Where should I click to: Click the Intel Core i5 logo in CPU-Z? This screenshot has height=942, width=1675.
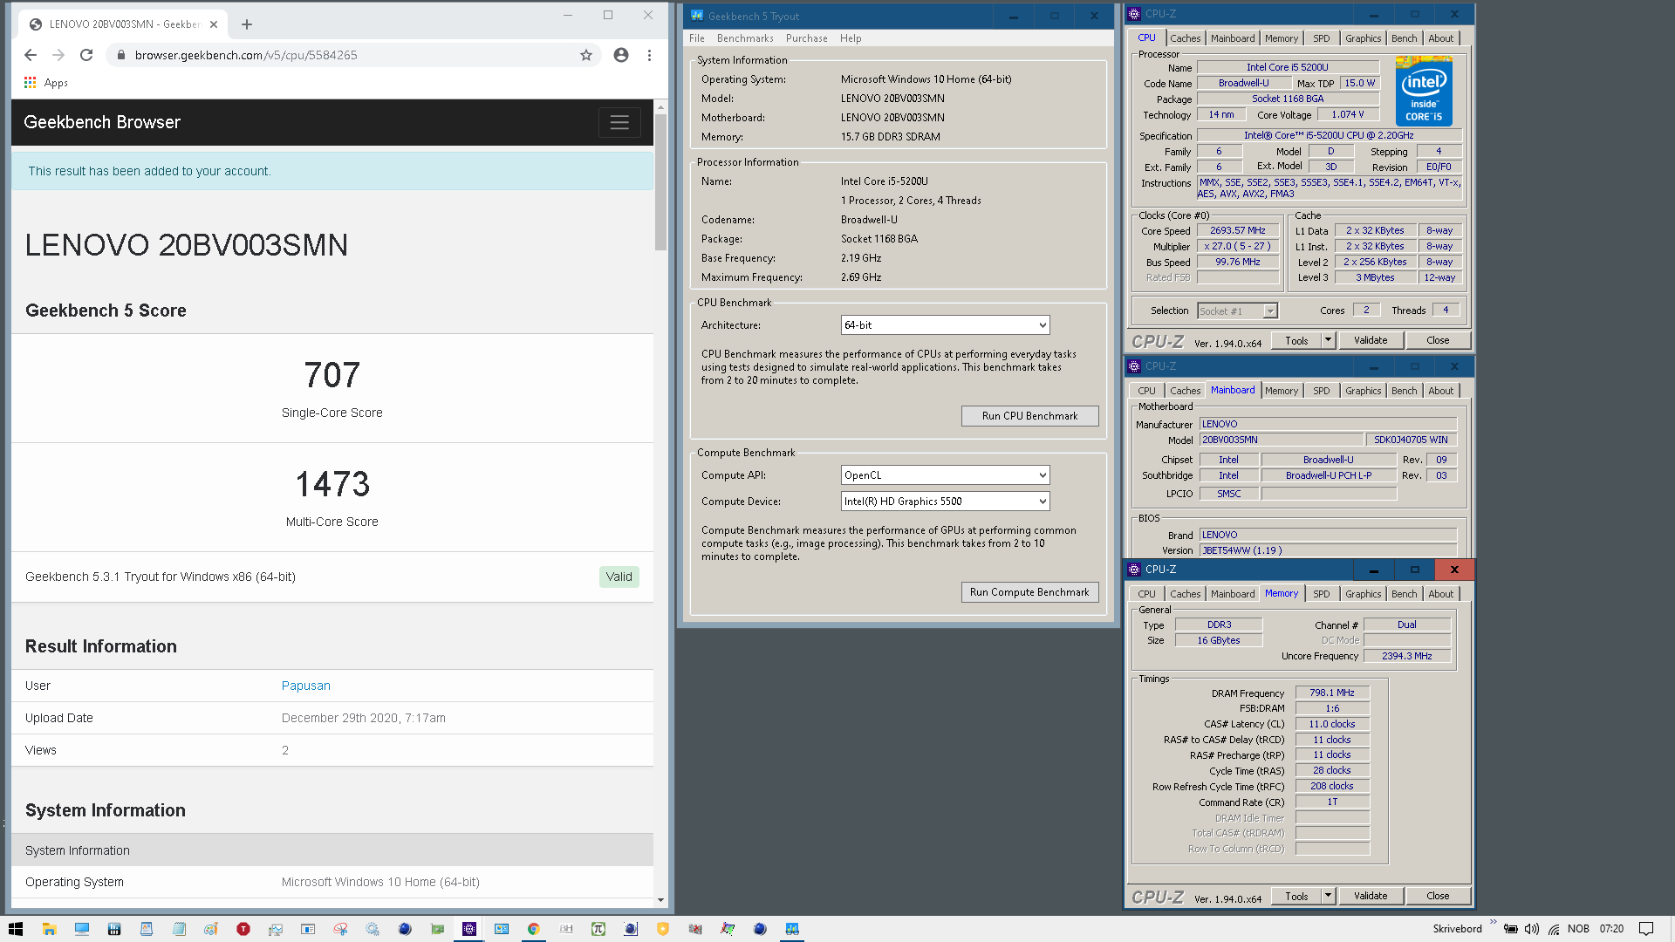1424,91
